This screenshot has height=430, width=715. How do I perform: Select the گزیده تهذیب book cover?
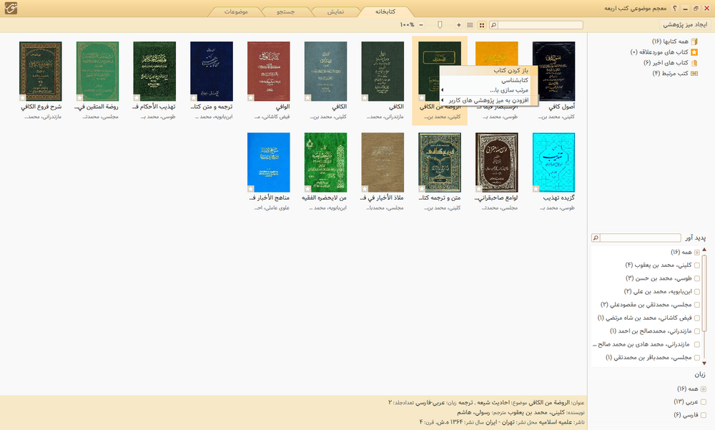pos(553,162)
